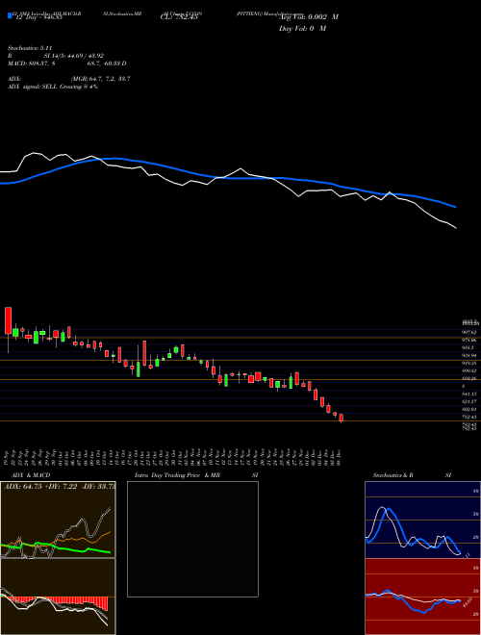Click the ADX: 64.75 +DY: 7.22 header

coord(59,487)
